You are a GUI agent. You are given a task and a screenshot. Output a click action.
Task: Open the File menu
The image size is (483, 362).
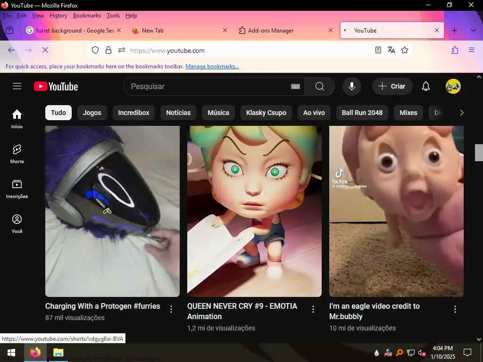coord(7,16)
